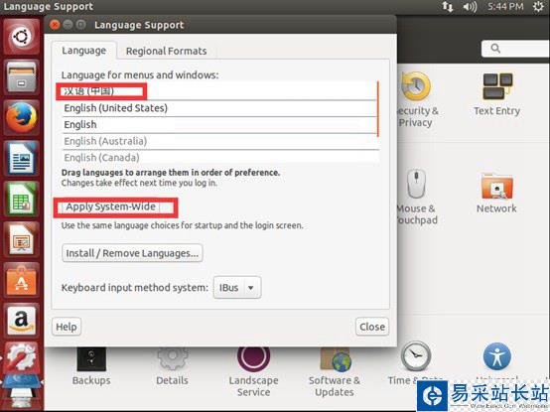The width and height of the screenshot is (550, 412).
Task: Open LibreOffice Impress from the launcher
Action: pyautogui.click(x=22, y=239)
